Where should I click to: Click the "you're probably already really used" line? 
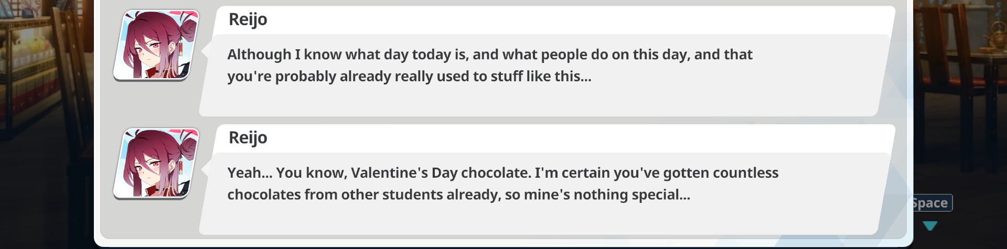pos(409,77)
